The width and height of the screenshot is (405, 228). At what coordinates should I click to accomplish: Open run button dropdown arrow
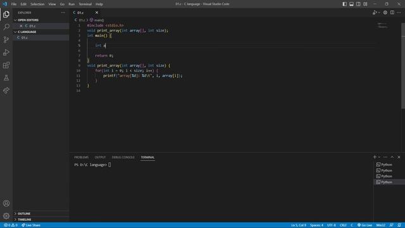(x=379, y=13)
